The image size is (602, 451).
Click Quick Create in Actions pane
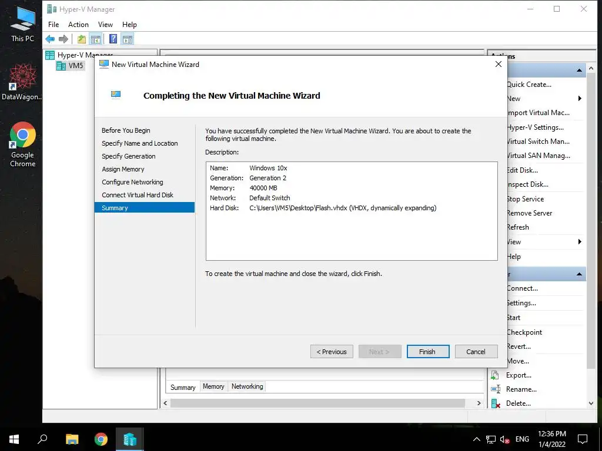click(x=529, y=85)
